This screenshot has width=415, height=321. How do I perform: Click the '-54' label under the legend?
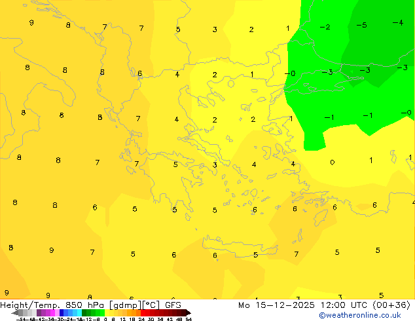pyautogui.click(x=21, y=320)
